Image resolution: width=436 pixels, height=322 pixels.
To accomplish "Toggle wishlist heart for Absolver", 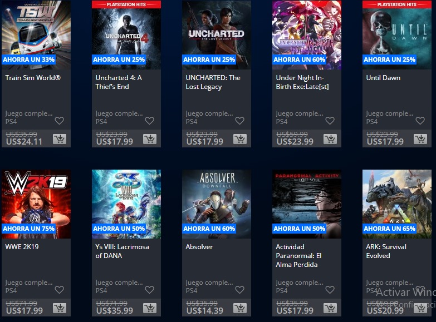I will click(x=239, y=290).
